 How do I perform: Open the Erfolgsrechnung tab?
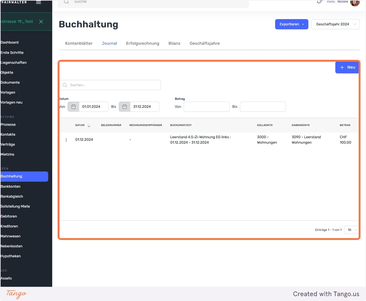(x=143, y=43)
